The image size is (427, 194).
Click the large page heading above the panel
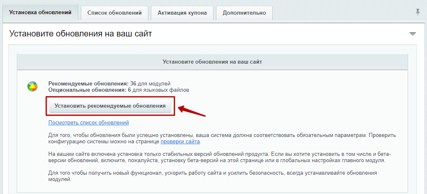point(80,34)
